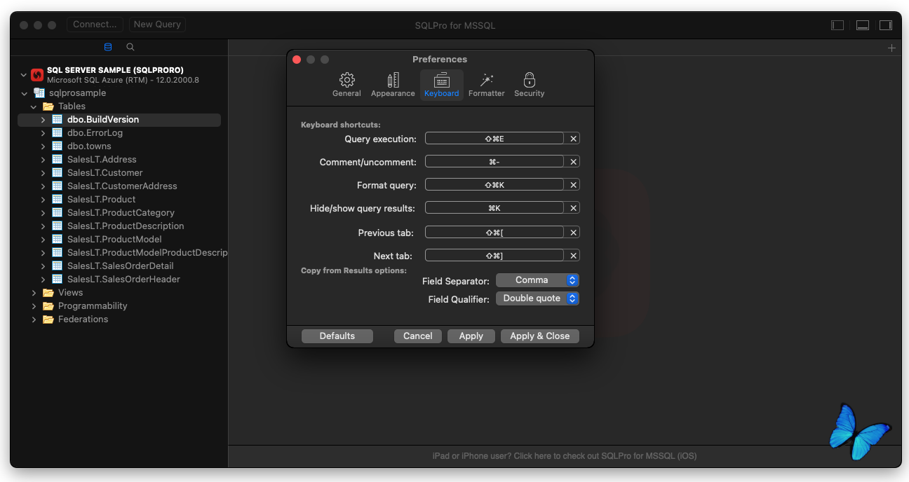
Task: Expand the dbo.ErrorLog table
Action: 43,133
